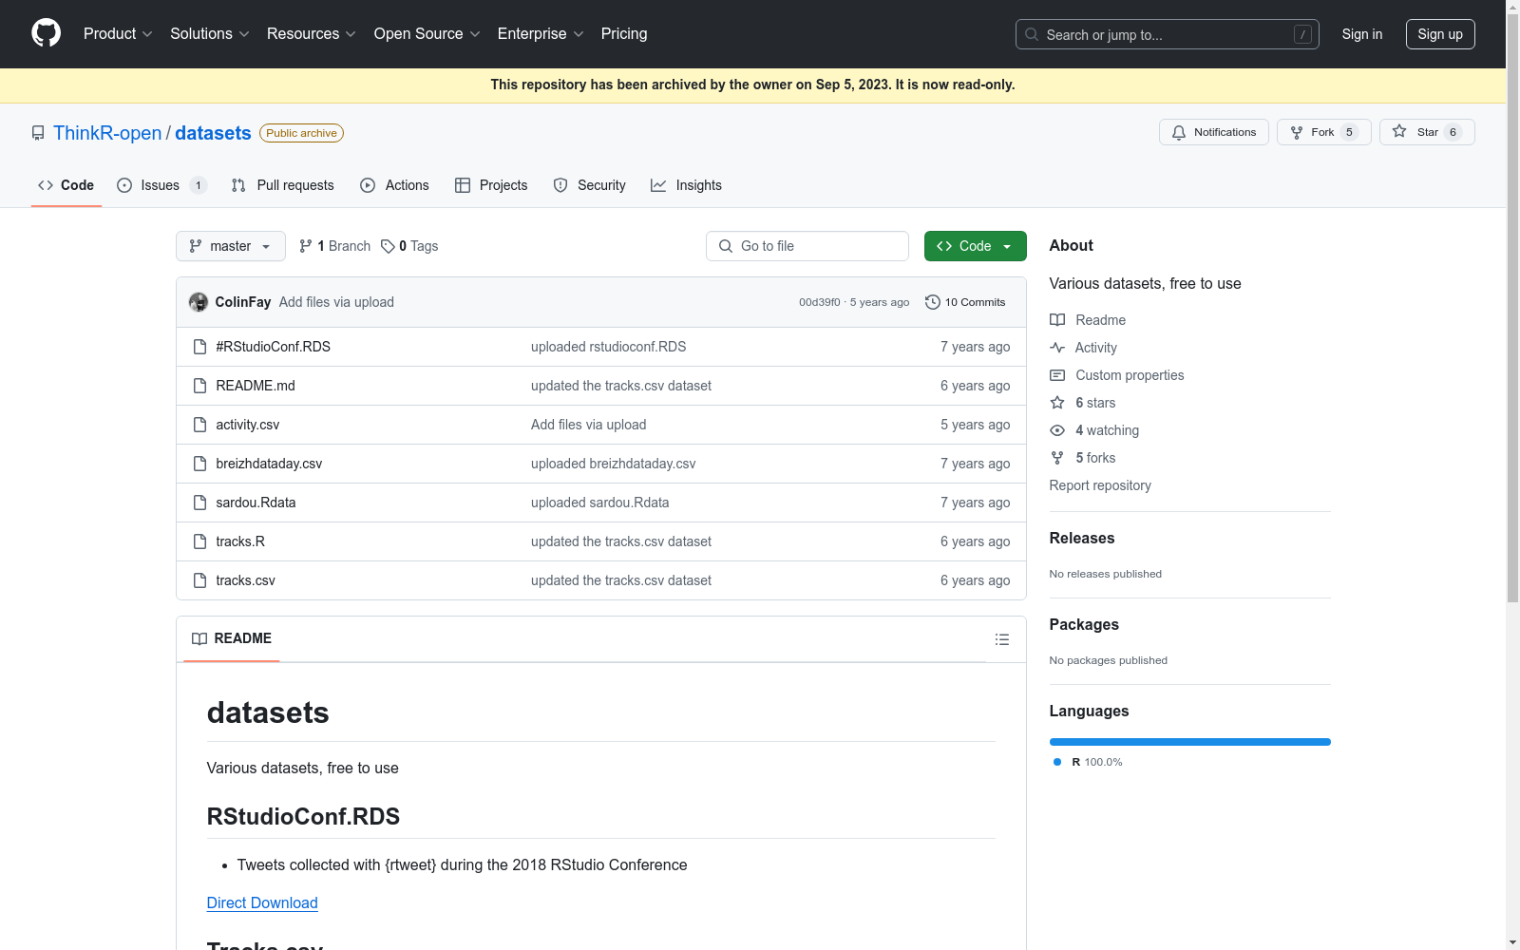
Task: Click the eye icon beside 4 watching
Action: (x=1057, y=430)
